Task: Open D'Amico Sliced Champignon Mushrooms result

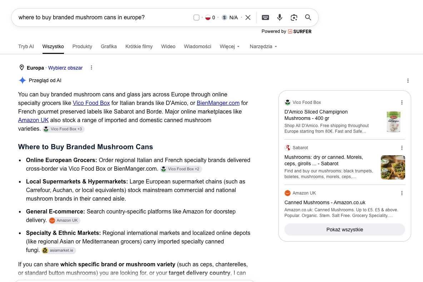Action: (x=316, y=115)
